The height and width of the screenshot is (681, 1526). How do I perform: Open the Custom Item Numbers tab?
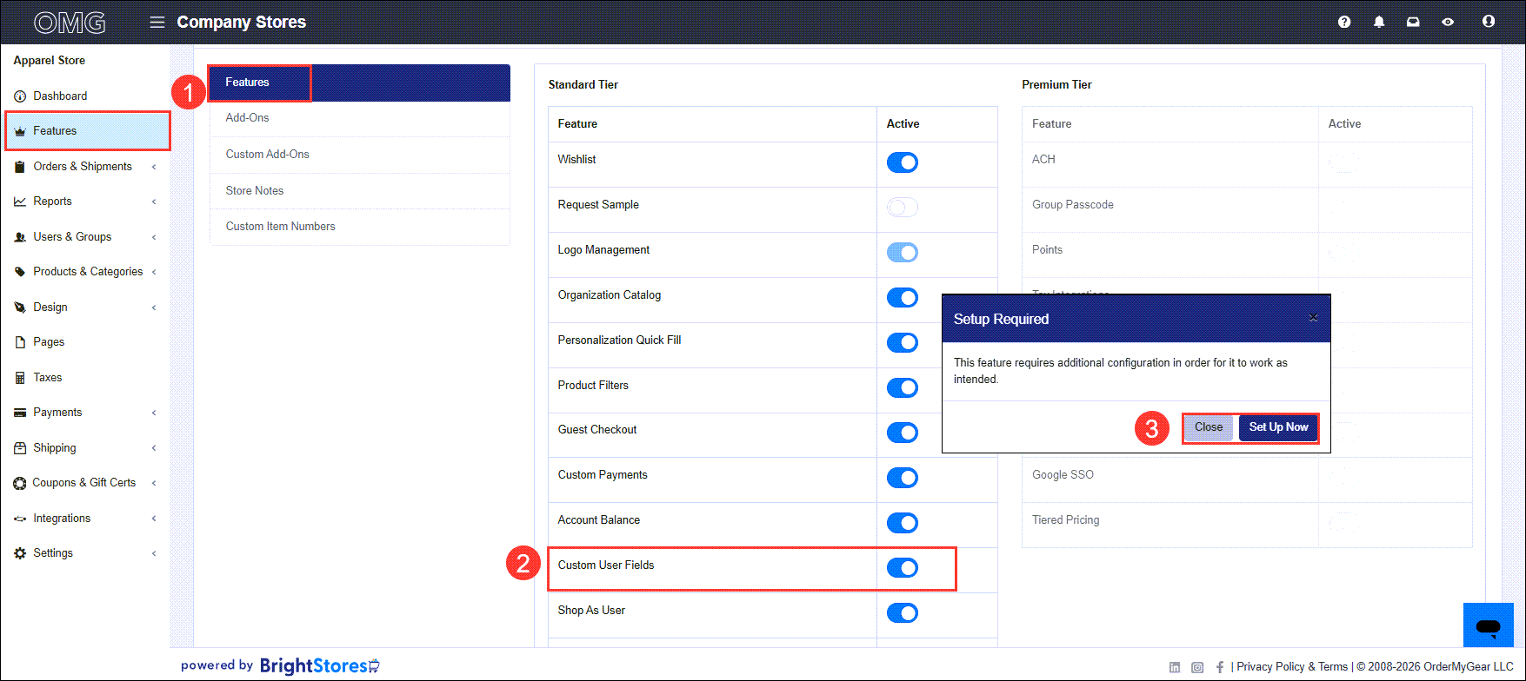click(359, 227)
